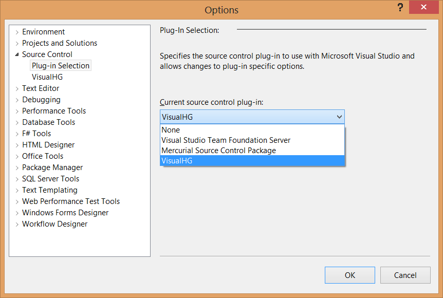Click the Help question mark icon
Viewport: 443px width, 298px height.
tap(400, 8)
